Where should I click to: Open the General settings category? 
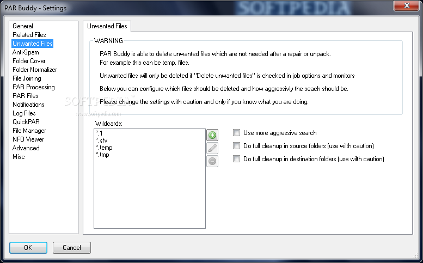[23, 26]
